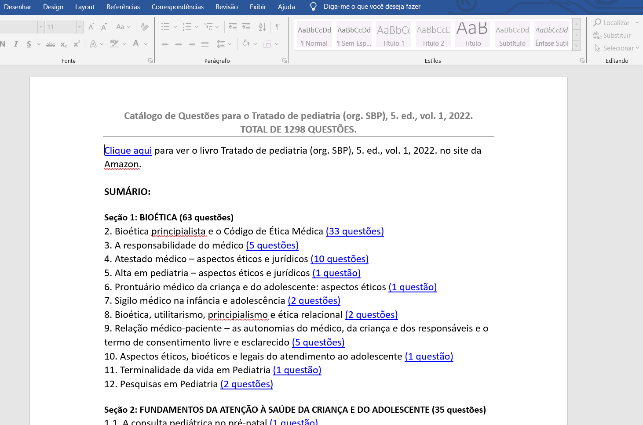The width and height of the screenshot is (643, 425).
Task: Click the Text Highlight Color pen icon
Action: point(114,43)
